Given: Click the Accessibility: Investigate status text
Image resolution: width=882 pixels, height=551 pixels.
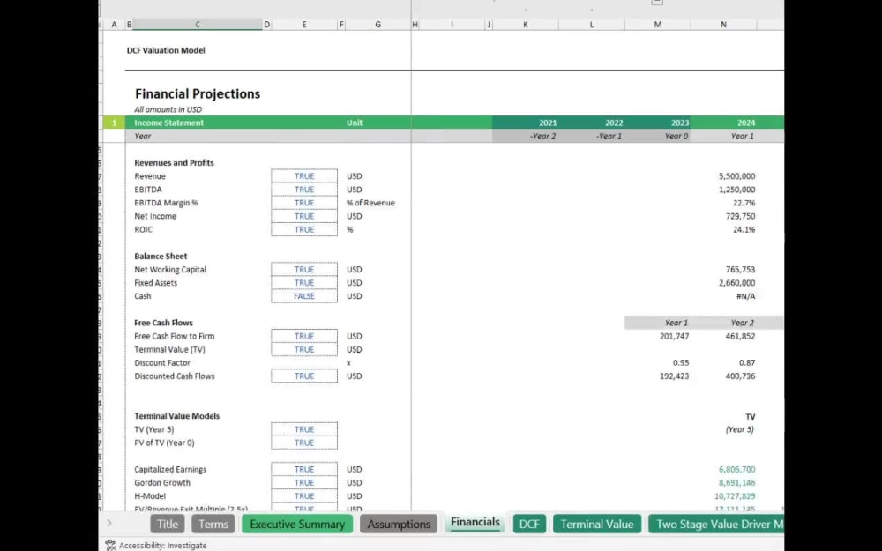Looking at the screenshot, I should [162, 546].
